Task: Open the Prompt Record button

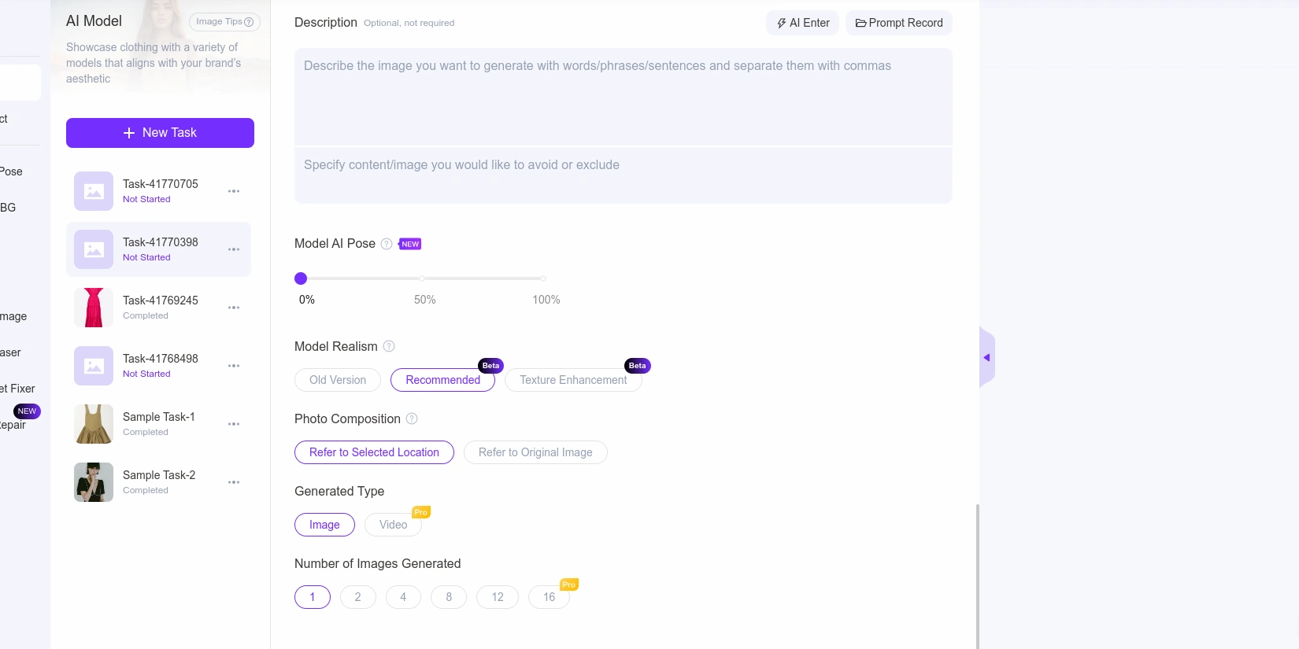Action: pos(899,23)
